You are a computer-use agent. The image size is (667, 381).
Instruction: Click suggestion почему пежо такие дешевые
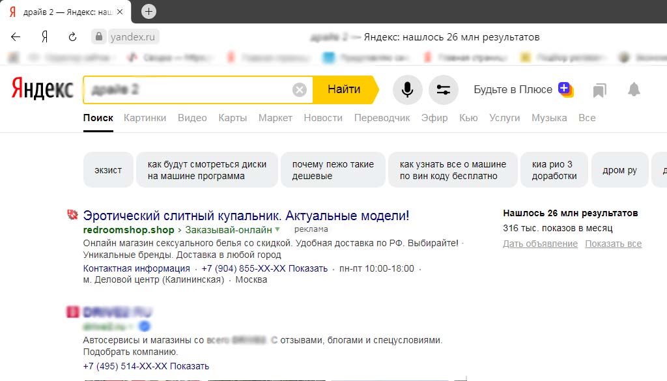coord(333,170)
